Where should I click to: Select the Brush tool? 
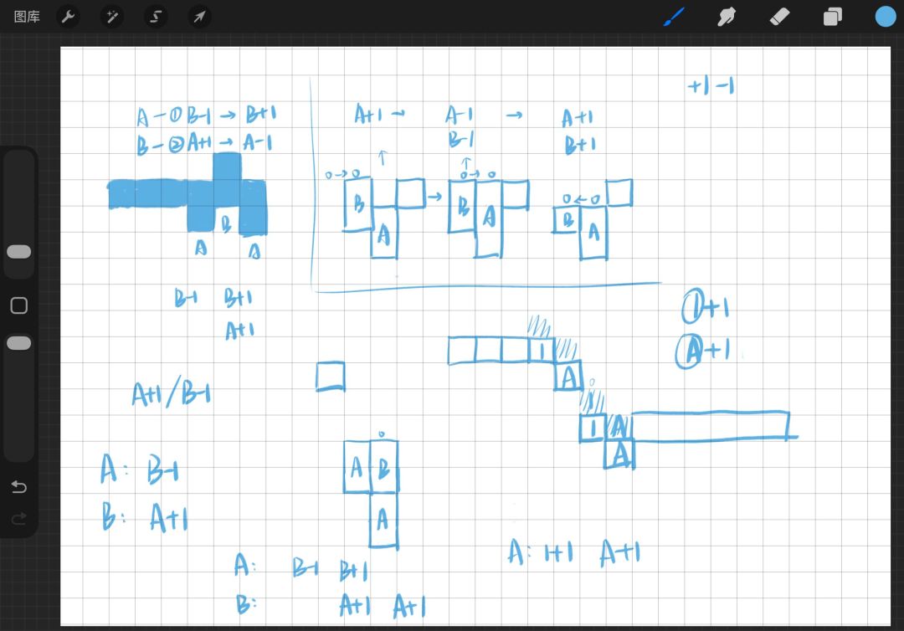(674, 17)
